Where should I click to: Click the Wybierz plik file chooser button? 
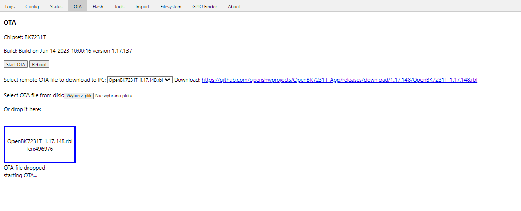[x=79, y=95]
